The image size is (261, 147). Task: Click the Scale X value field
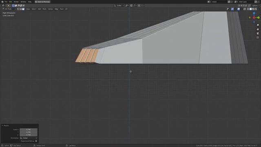point(29,129)
